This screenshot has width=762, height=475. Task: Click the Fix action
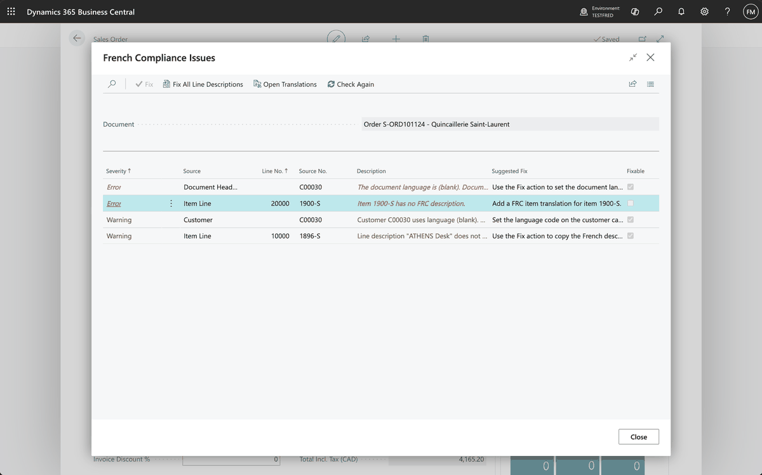point(144,84)
